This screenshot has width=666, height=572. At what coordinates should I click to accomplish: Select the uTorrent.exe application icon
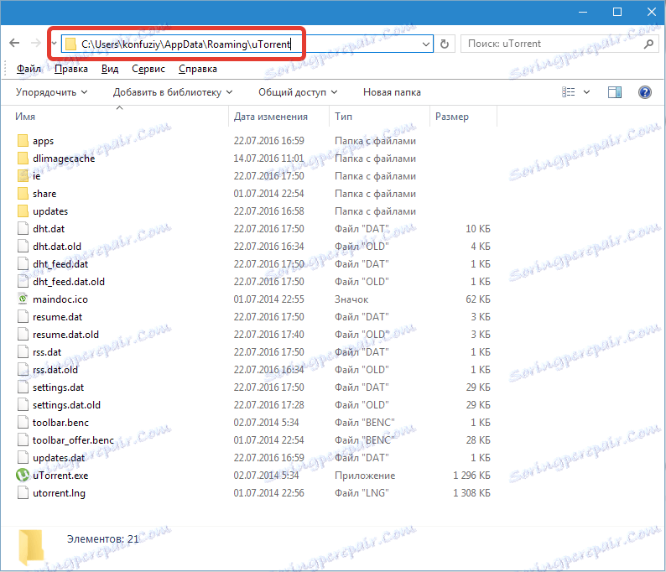click(x=23, y=476)
